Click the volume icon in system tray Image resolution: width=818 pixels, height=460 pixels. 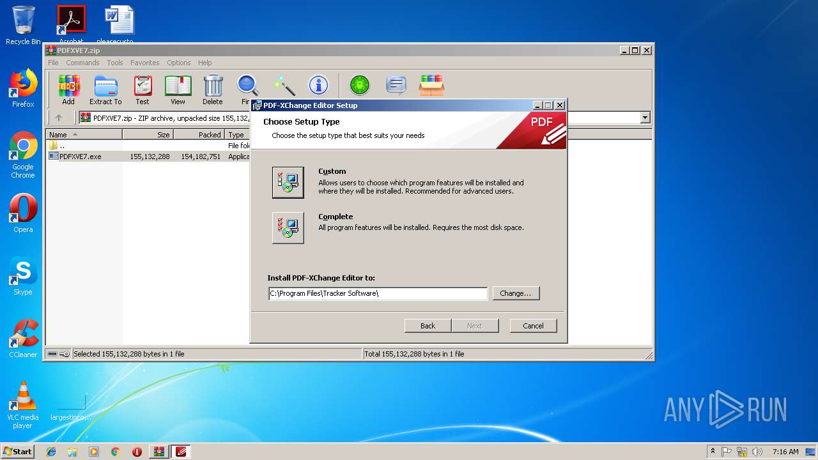point(757,452)
